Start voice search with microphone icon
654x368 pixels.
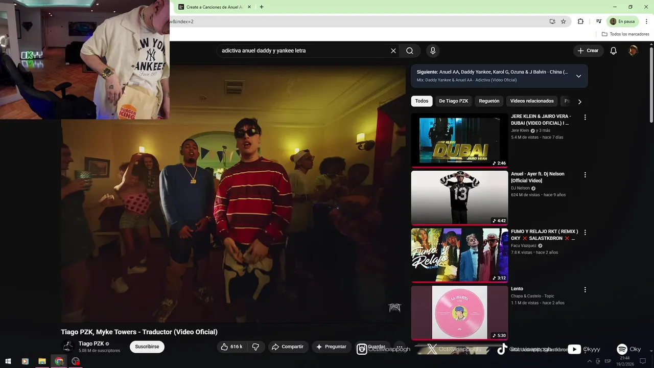433,51
